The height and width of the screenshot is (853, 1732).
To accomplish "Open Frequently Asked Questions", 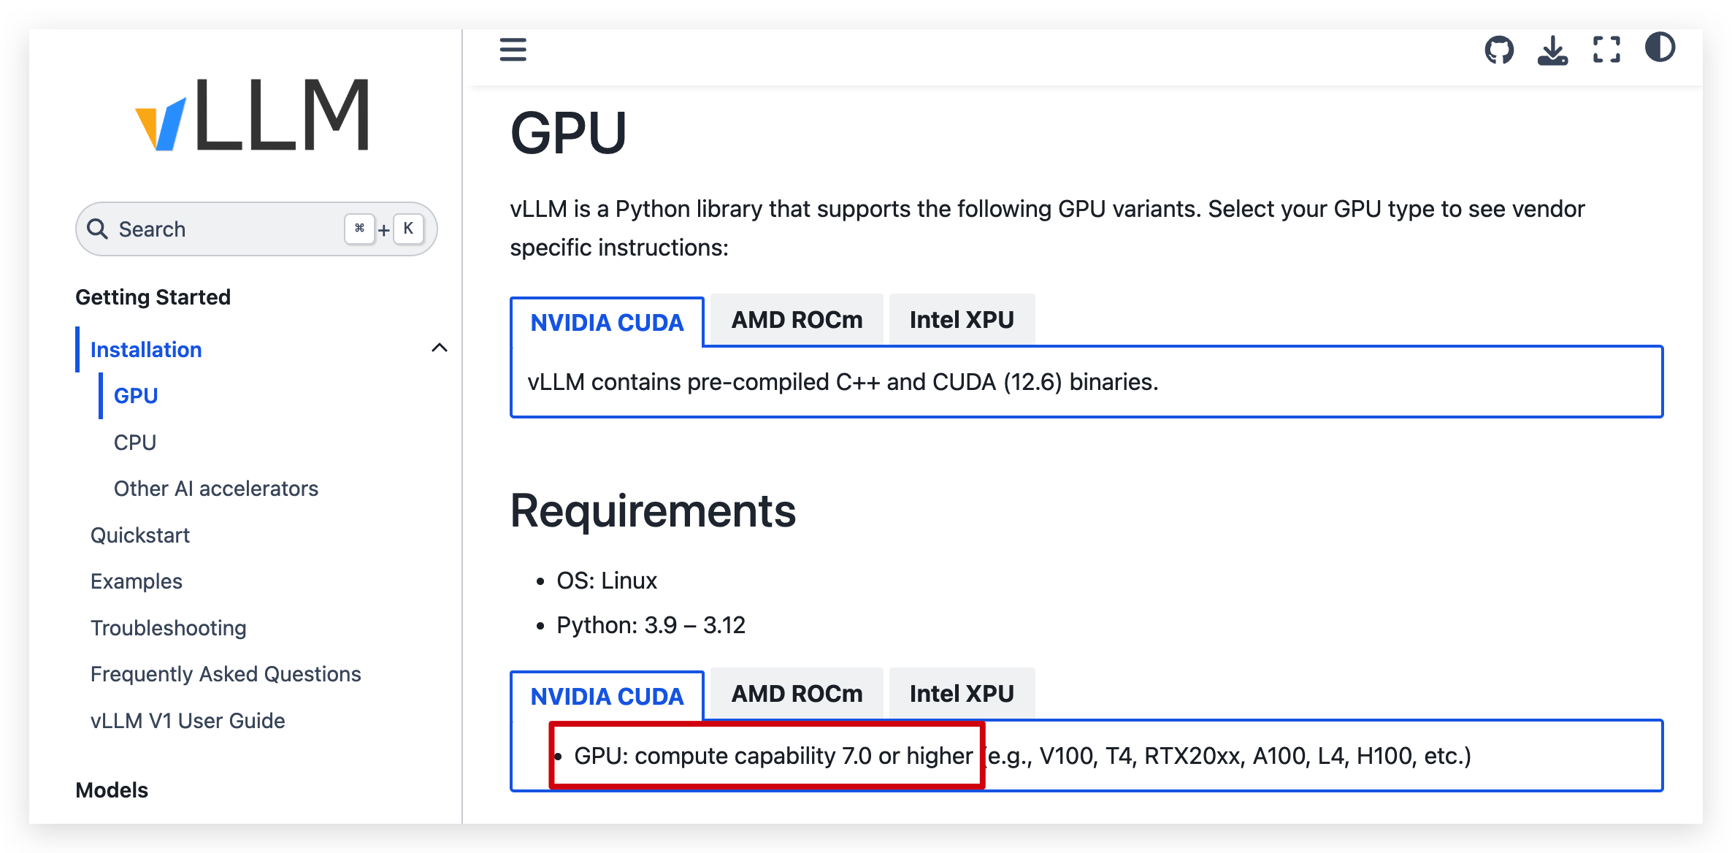I will tap(226, 673).
